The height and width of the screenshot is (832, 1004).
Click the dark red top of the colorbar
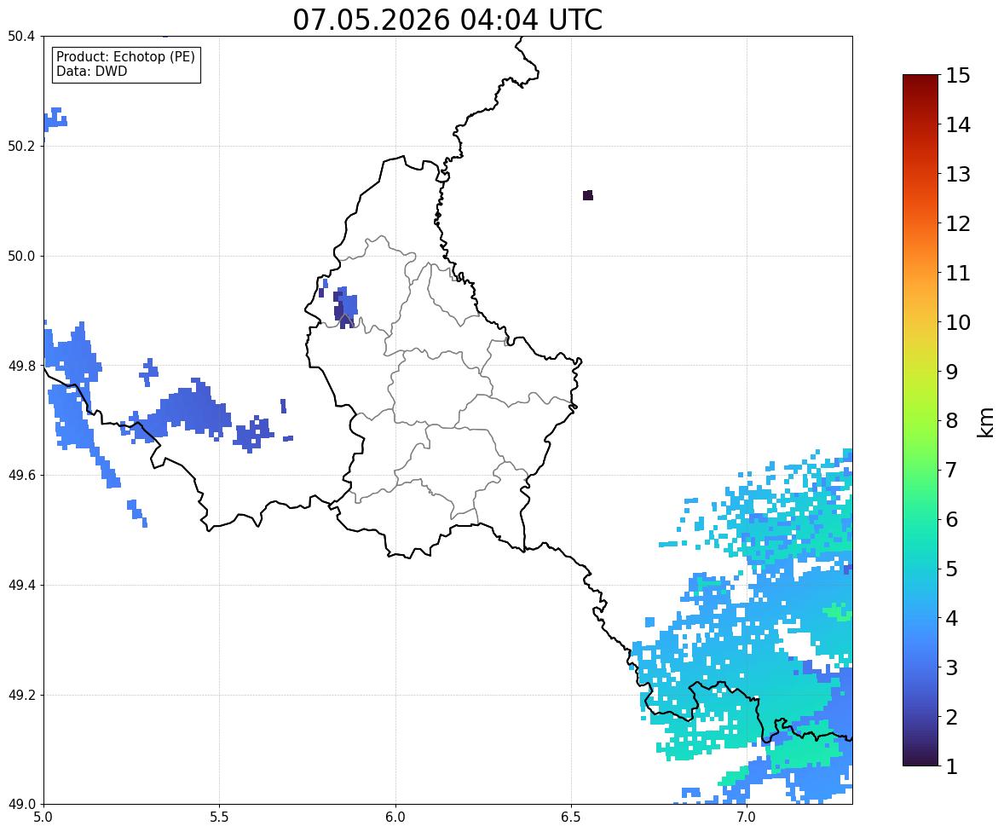pyautogui.click(x=920, y=79)
